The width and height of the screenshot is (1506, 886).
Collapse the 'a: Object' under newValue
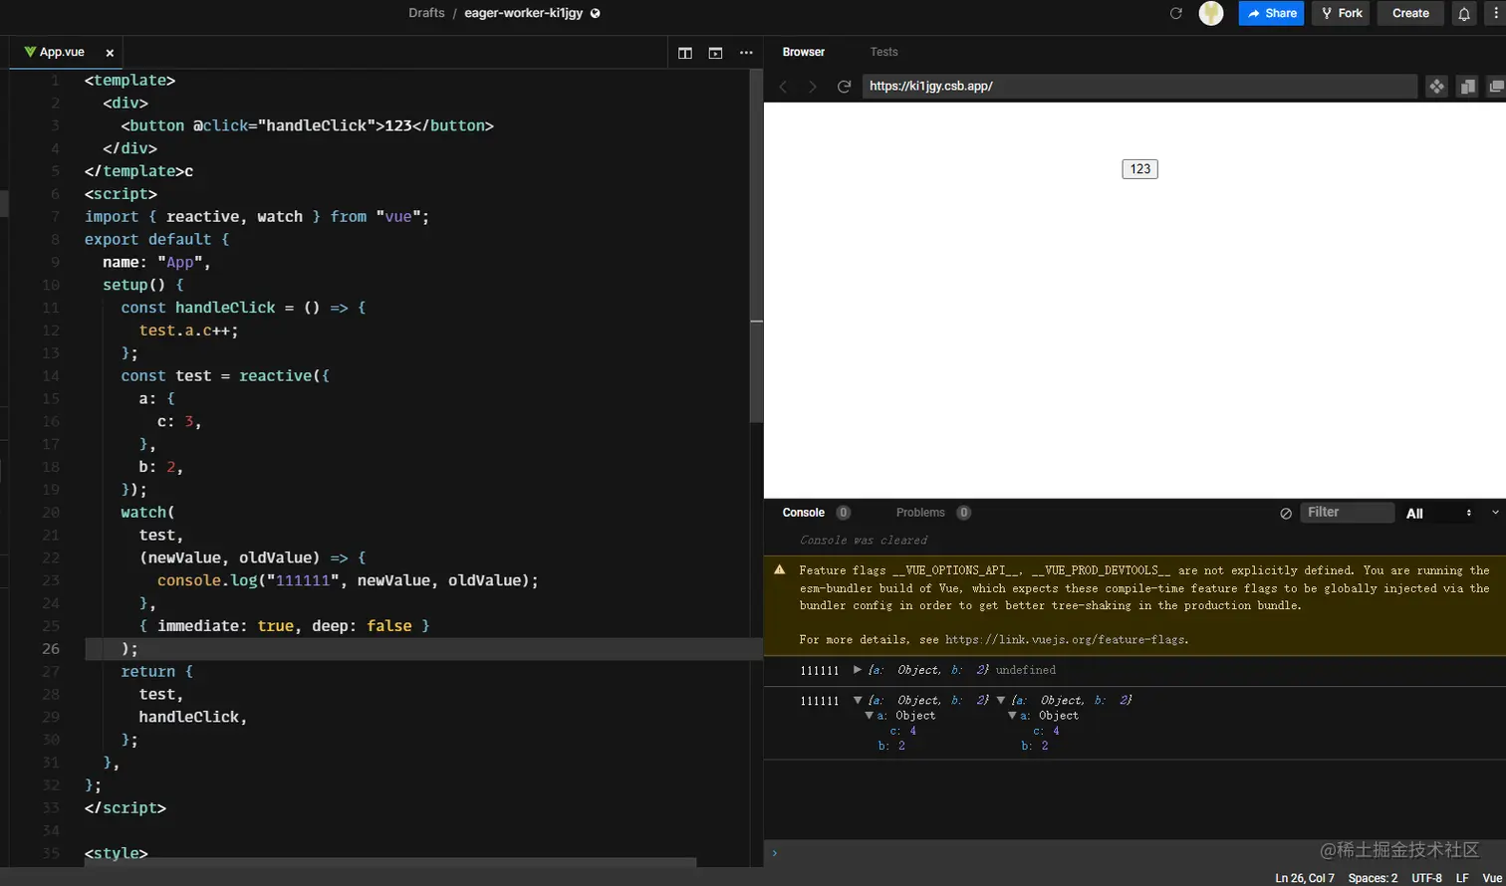[x=870, y=716]
